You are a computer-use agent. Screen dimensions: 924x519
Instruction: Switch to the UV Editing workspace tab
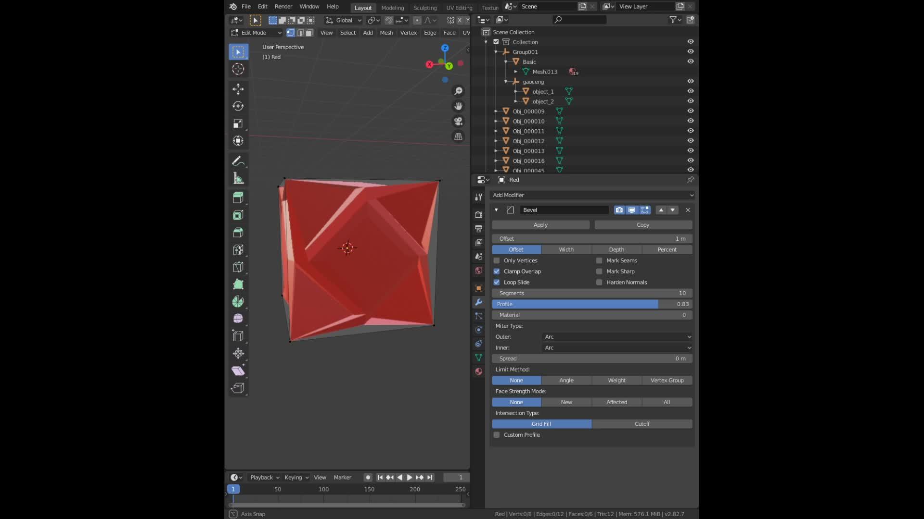click(459, 8)
